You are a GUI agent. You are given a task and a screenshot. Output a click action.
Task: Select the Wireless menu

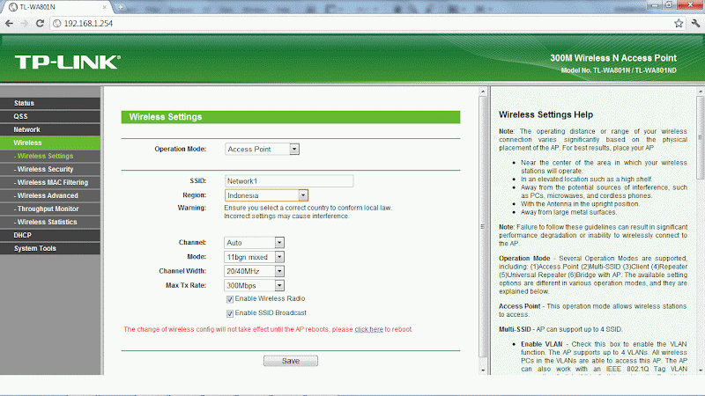tap(50, 143)
